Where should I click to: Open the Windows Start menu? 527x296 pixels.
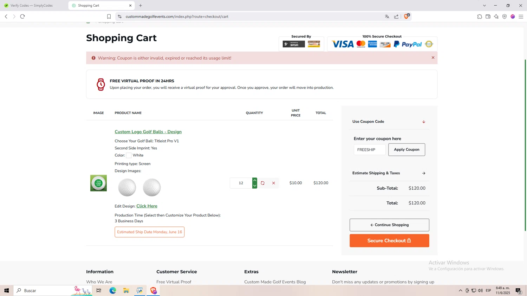click(6, 290)
